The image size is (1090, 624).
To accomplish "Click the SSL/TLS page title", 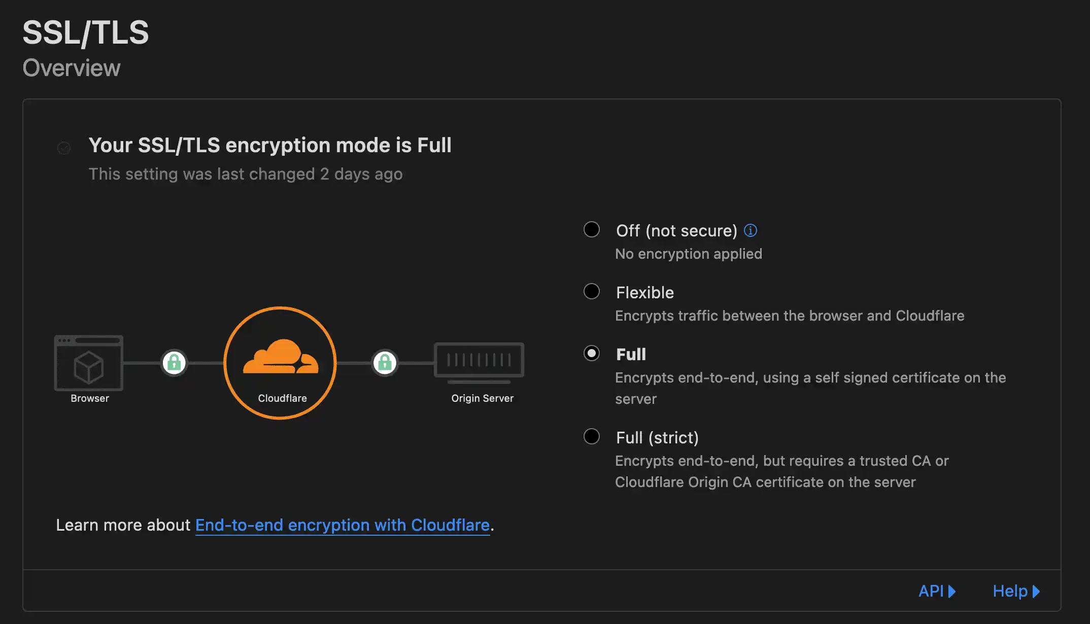I will (86, 32).
